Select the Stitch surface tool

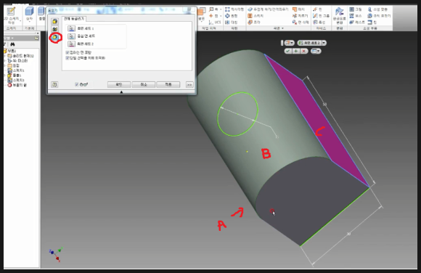click(x=256, y=16)
